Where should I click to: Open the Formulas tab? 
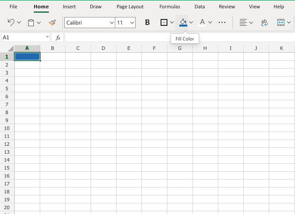coord(169,7)
